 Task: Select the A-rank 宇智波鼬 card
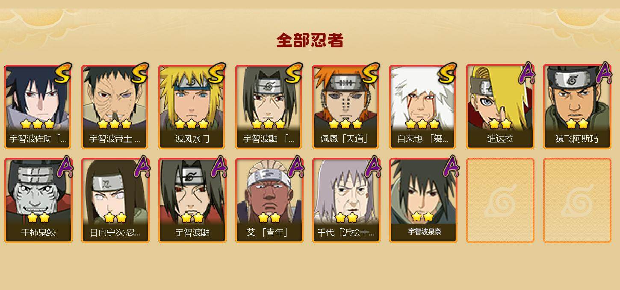[x=192, y=200]
